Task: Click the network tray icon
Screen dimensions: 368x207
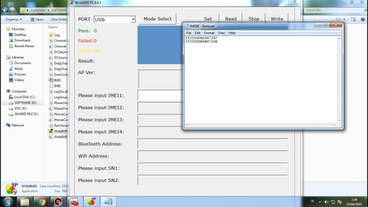Action: pyautogui.click(x=333, y=202)
